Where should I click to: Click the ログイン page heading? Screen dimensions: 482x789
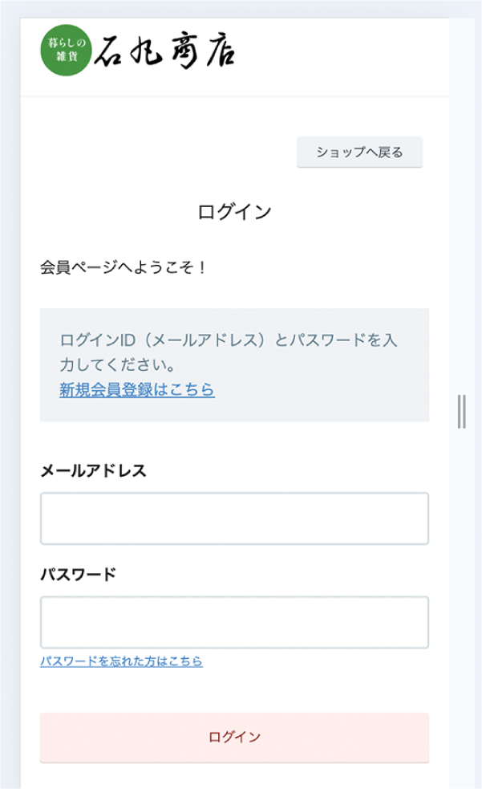click(x=234, y=212)
